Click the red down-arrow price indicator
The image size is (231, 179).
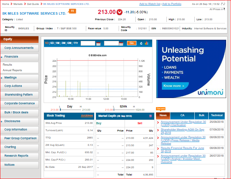pos(120,12)
